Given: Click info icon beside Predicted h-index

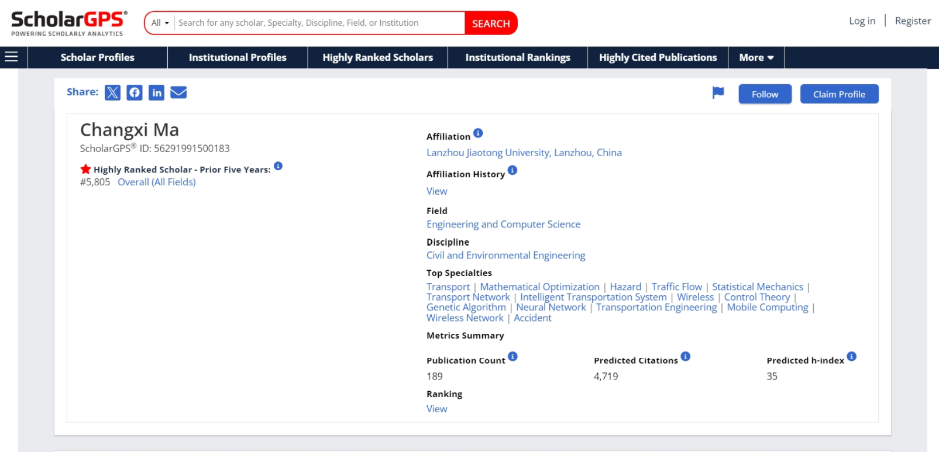Looking at the screenshot, I should coord(852,357).
